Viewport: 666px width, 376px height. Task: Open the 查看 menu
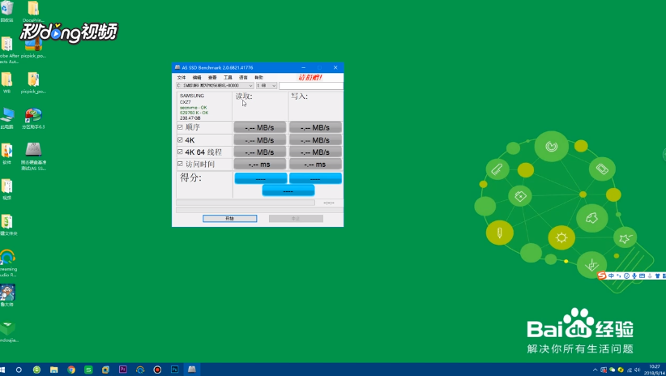point(212,77)
